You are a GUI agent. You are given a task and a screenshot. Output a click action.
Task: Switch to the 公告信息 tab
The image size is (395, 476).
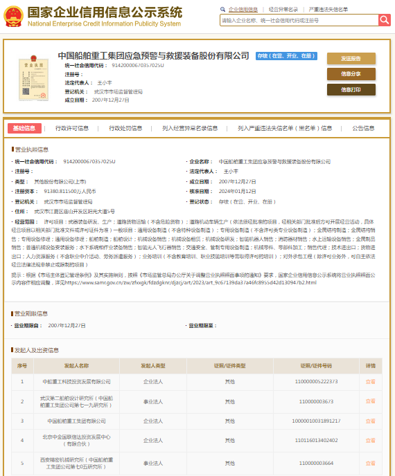click(363, 129)
